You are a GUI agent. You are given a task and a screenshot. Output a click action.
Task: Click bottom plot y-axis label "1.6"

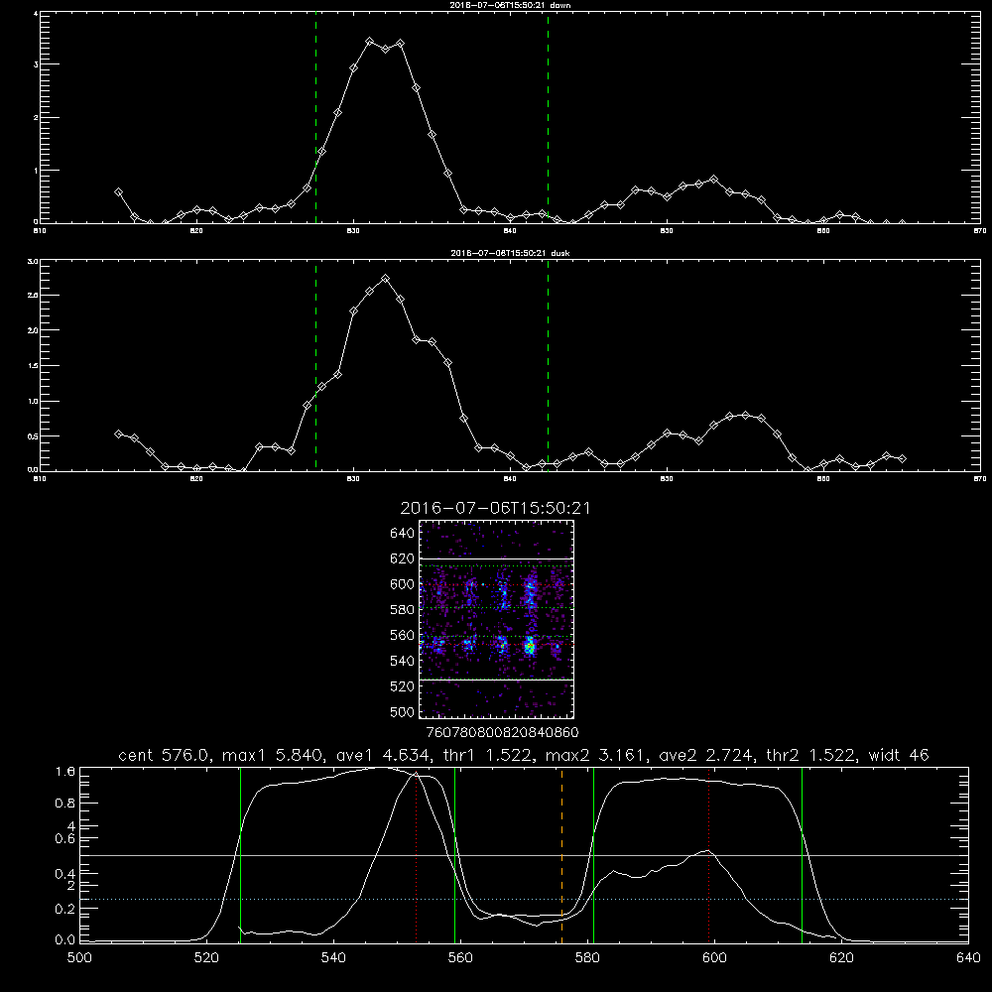click(x=65, y=772)
